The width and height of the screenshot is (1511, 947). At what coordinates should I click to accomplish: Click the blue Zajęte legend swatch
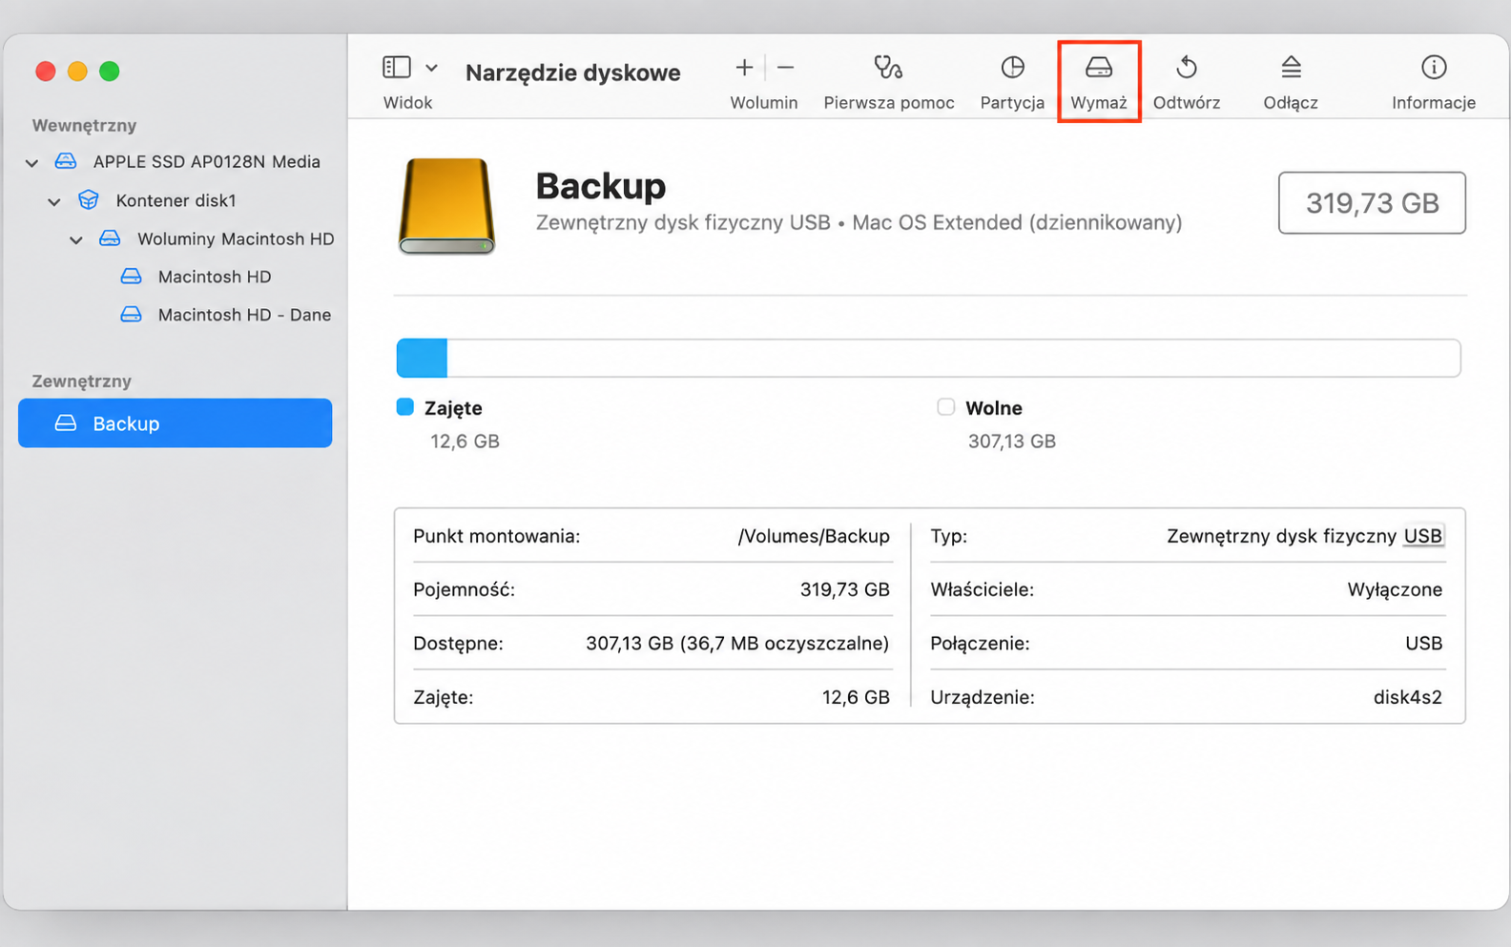pyautogui.click(x=404, y=407)
